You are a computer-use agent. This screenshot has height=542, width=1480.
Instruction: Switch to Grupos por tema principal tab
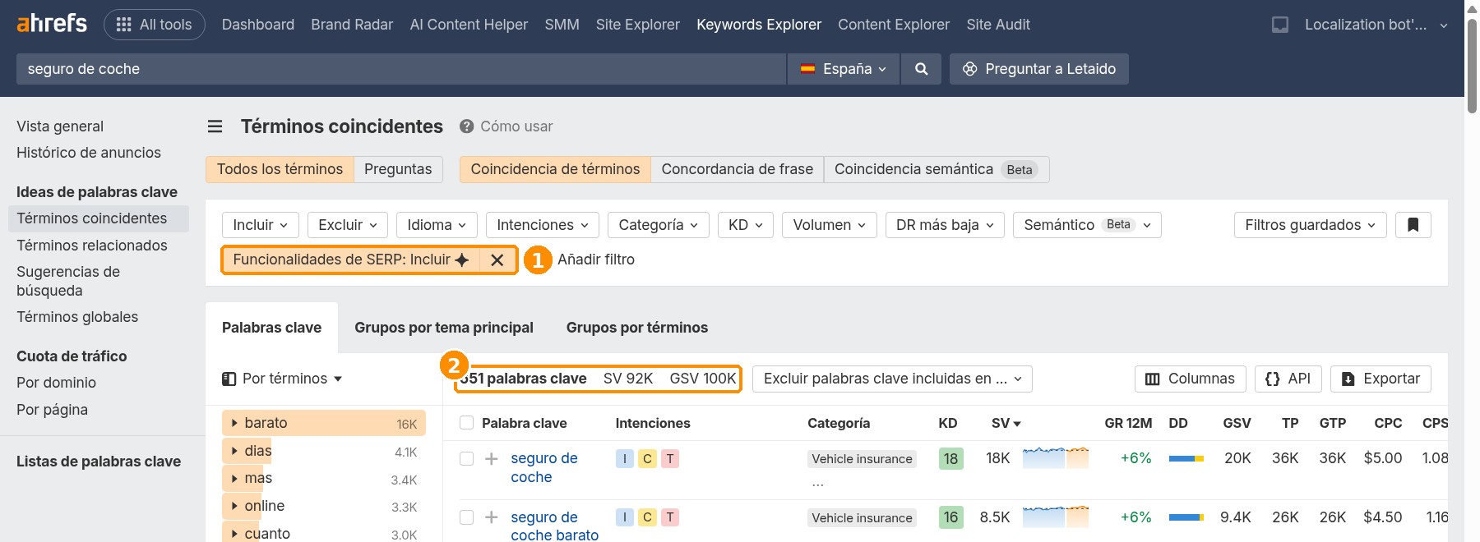(x=443, y=328)
